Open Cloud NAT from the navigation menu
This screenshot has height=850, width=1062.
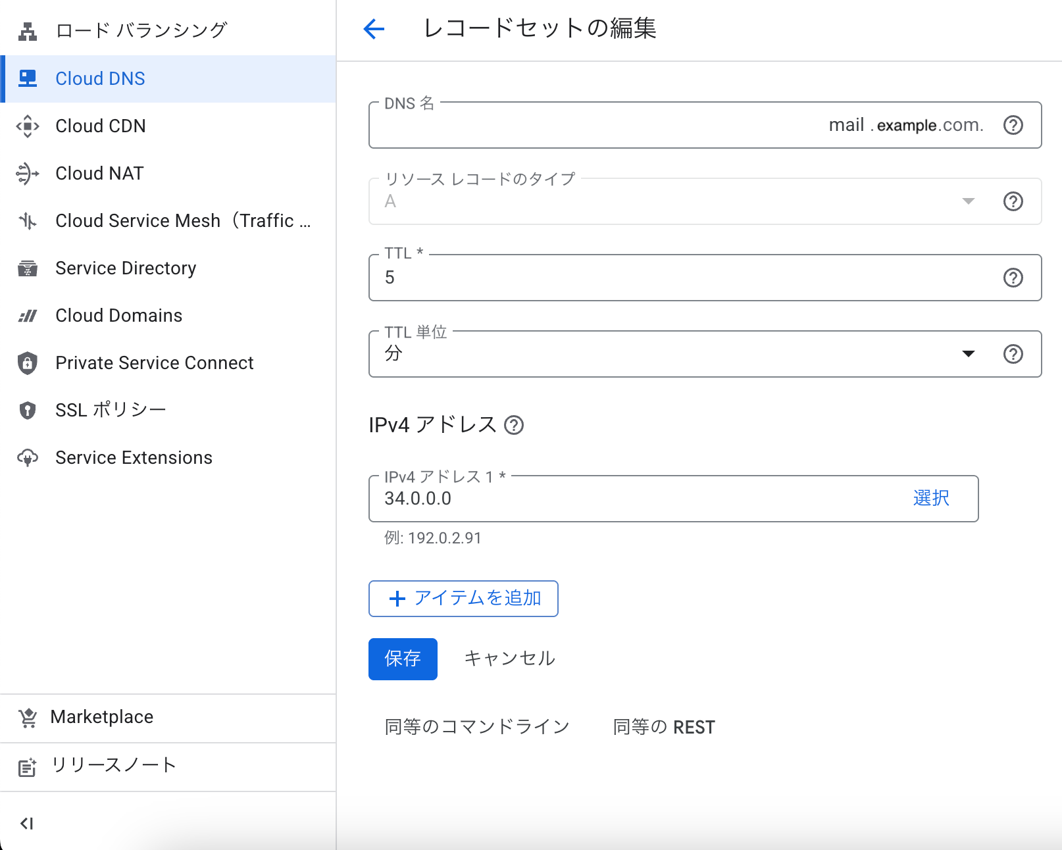(x=99, y=173)
